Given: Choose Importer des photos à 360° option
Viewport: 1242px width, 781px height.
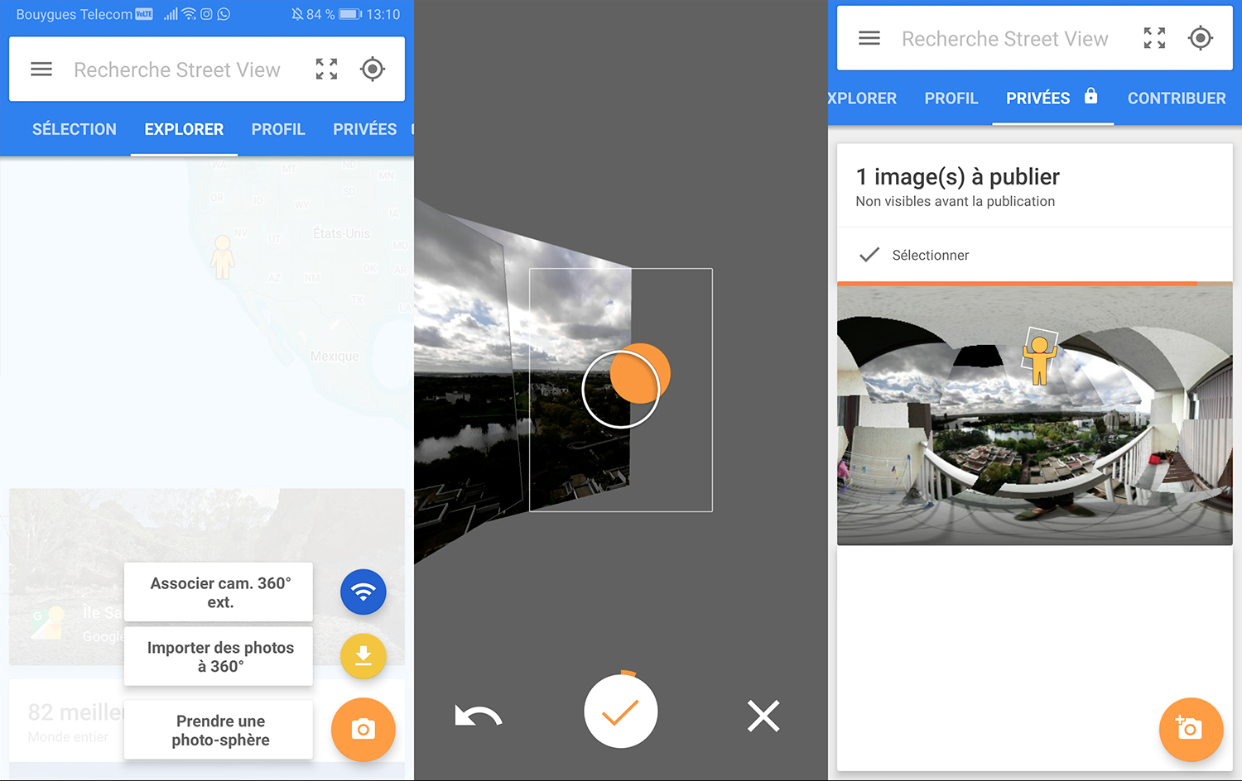Looking at the screenshot, I should 219,657.
